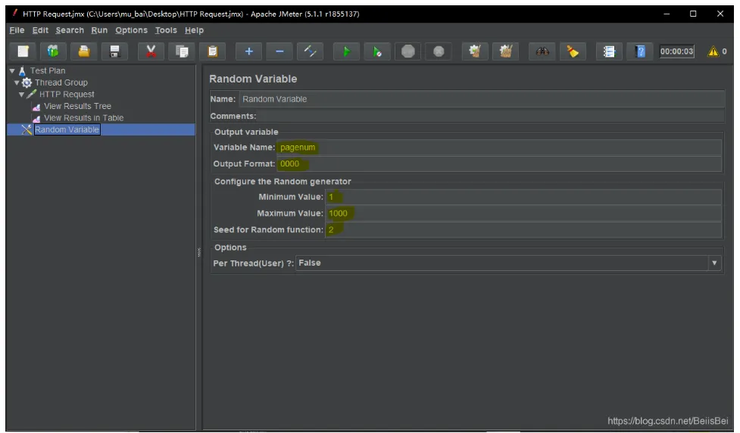Screen dimensions: 740x433
Task: Select View Results in Table listener
Action: pos(83,118)
